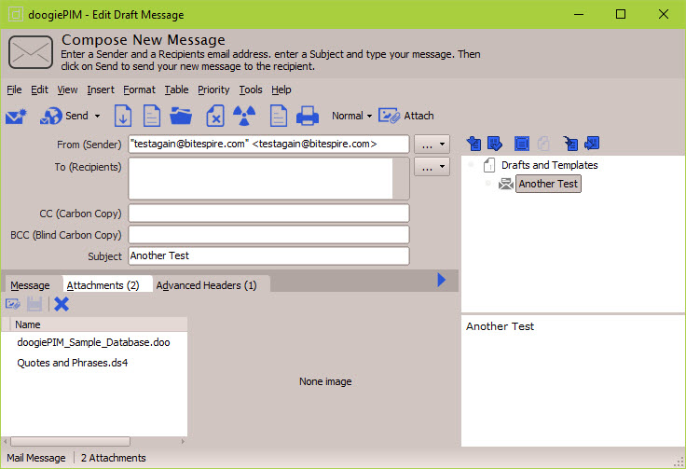Click the page icon beside Drafts and Templates

(489, 165)
